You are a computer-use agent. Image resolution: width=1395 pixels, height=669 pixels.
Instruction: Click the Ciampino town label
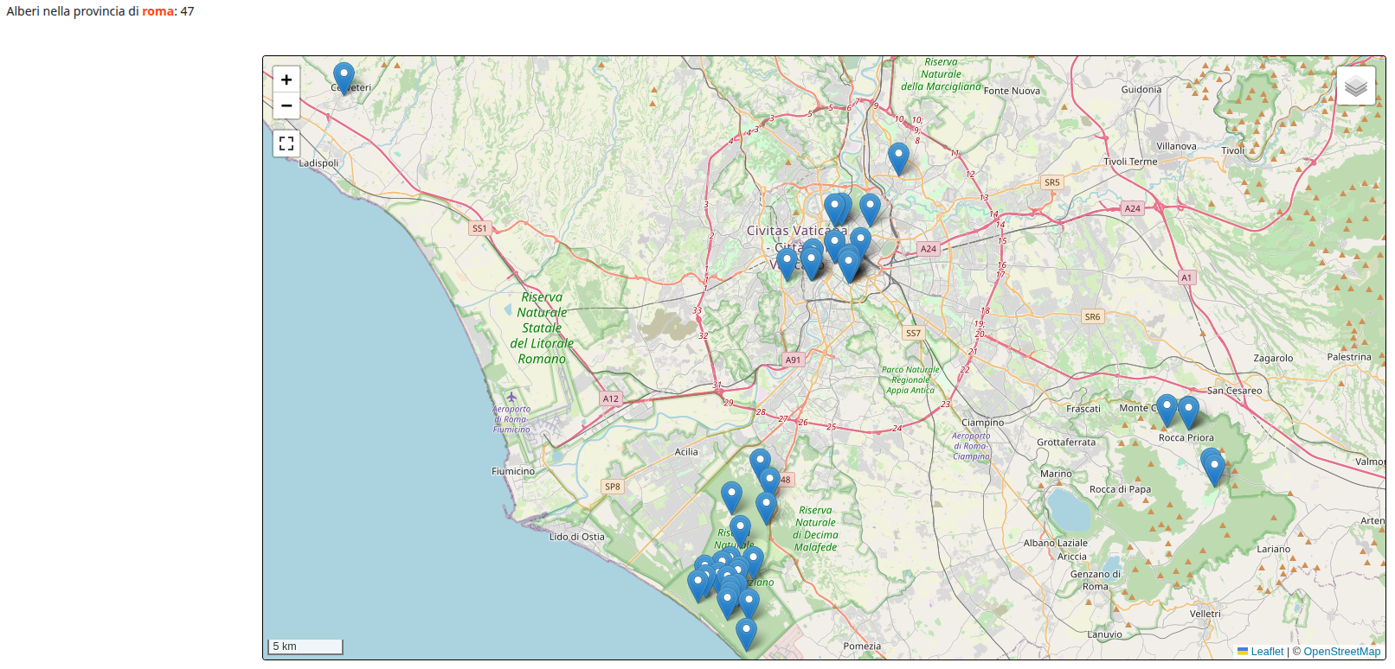(x=983, y=423)
